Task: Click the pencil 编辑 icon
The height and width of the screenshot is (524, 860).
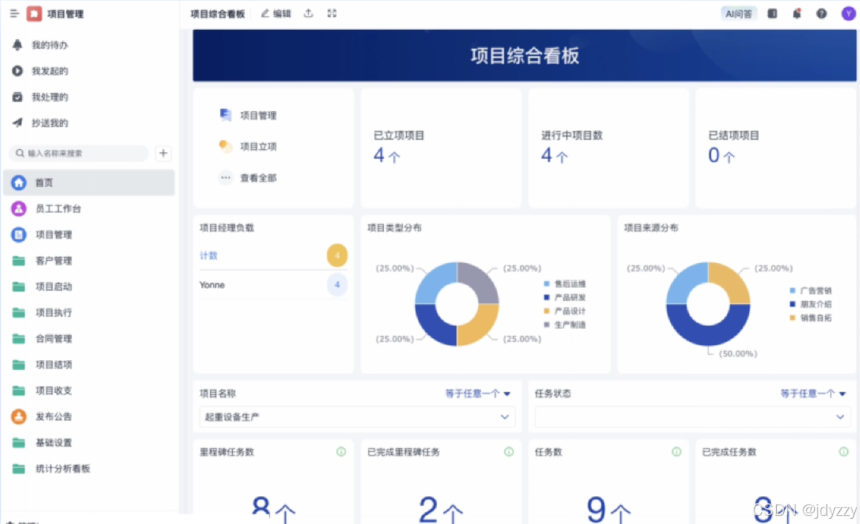Action: (265, 13)
